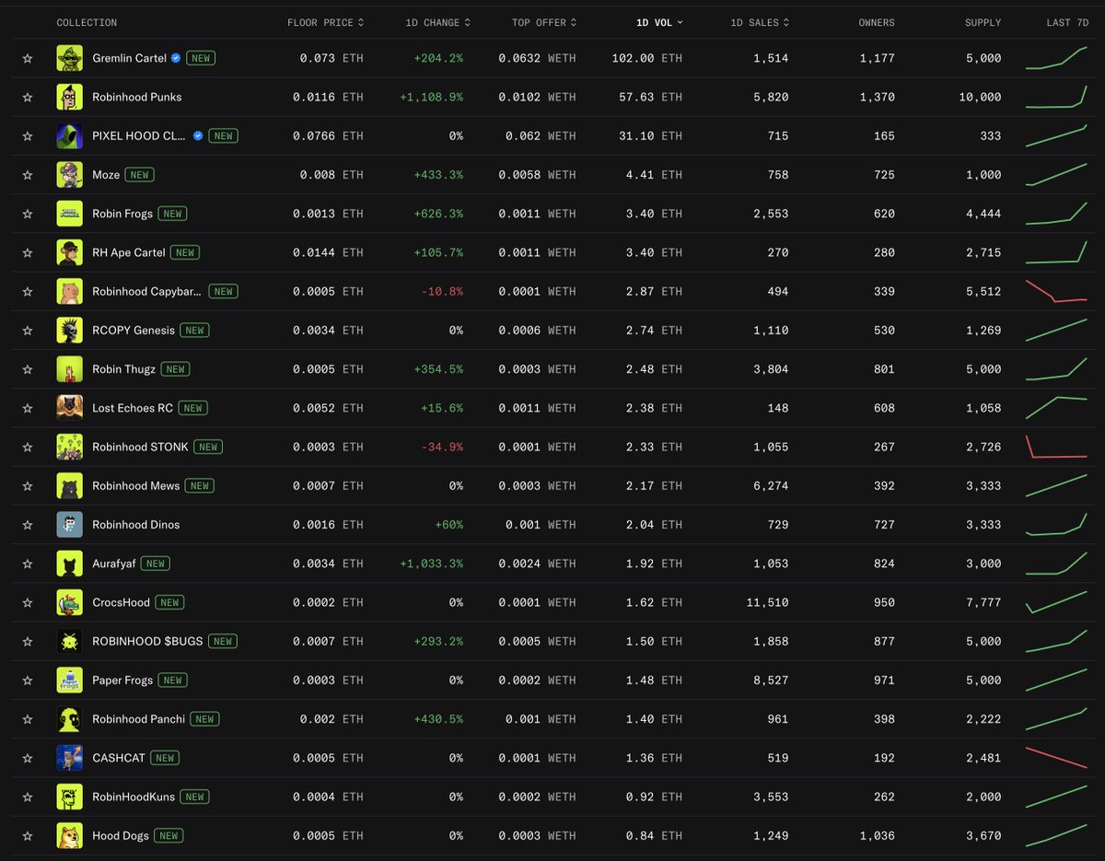Favorite Robin Frogs with star
The image size is (1105, 861).
click(28, 214)
